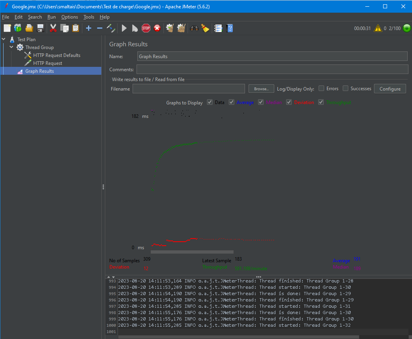Click the Stop test toolbar icon
The width and height of the screenshot is (412, 339).
click(146, 28)
